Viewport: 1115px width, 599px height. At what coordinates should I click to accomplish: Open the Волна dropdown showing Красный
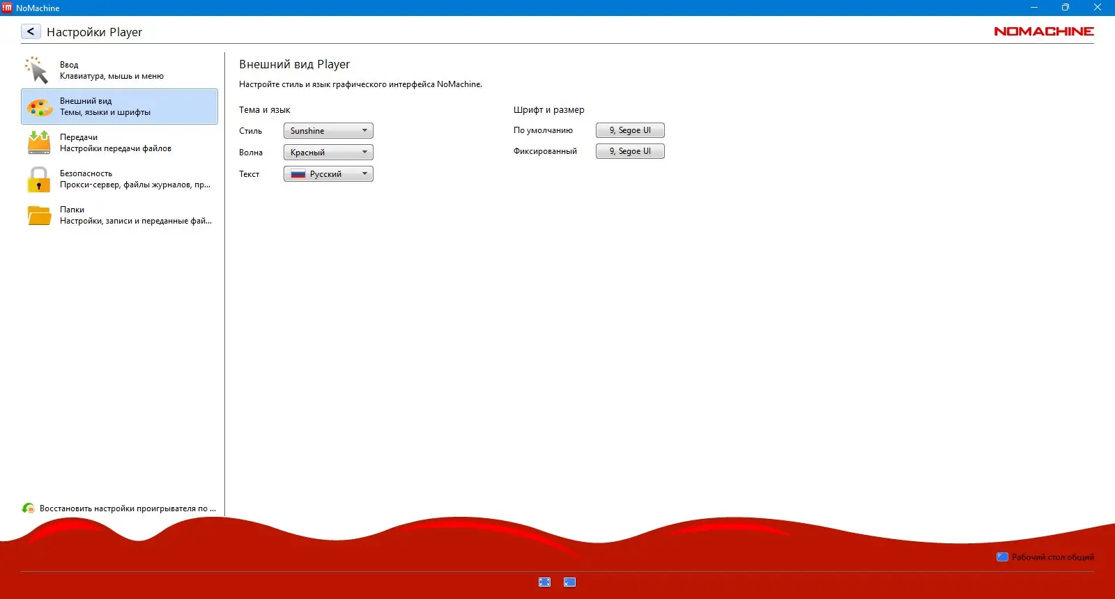click(x=328, y=153)
